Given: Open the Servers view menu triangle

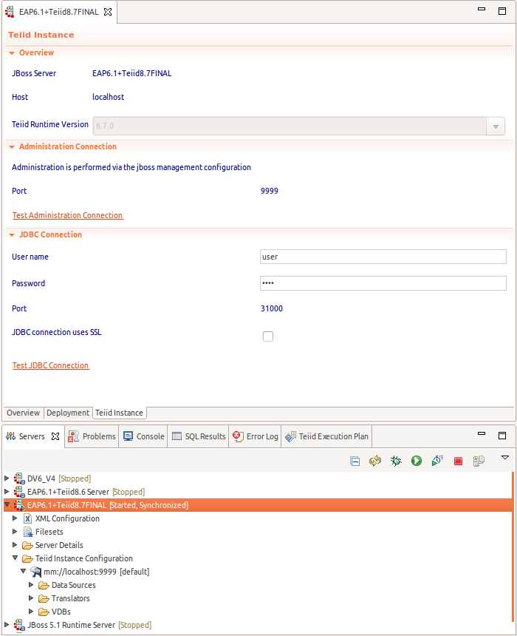Looking at the screenshot, I should (x=505, y=458).
